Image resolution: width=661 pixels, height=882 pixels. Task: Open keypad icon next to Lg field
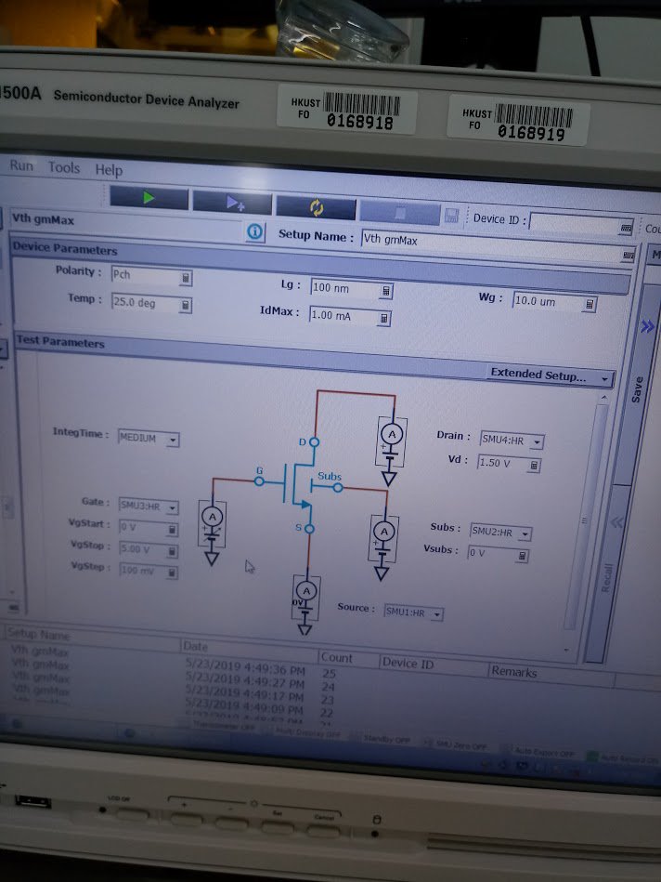pos(386,291)
